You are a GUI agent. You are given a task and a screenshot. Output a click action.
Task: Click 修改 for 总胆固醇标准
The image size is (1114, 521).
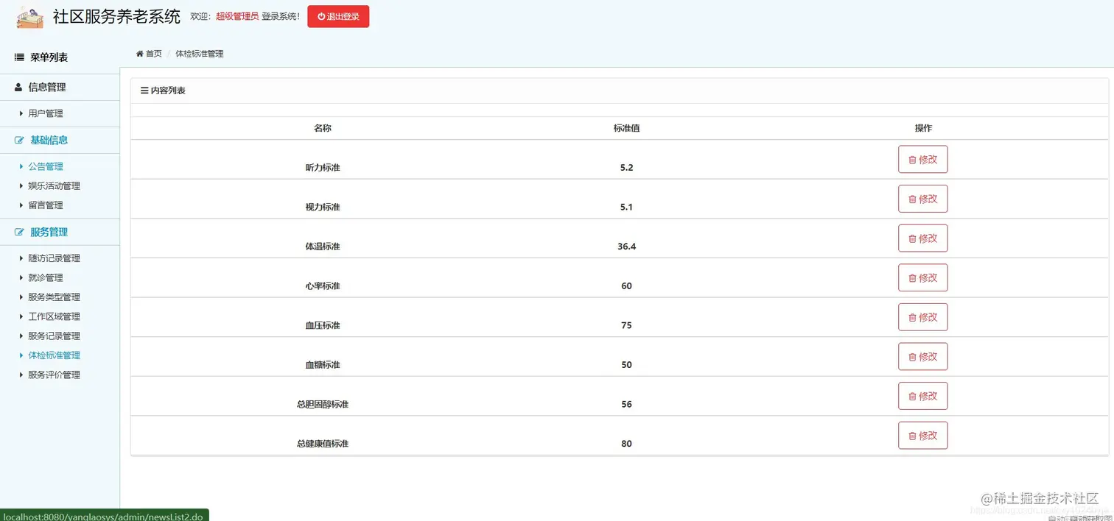[922, 396]
